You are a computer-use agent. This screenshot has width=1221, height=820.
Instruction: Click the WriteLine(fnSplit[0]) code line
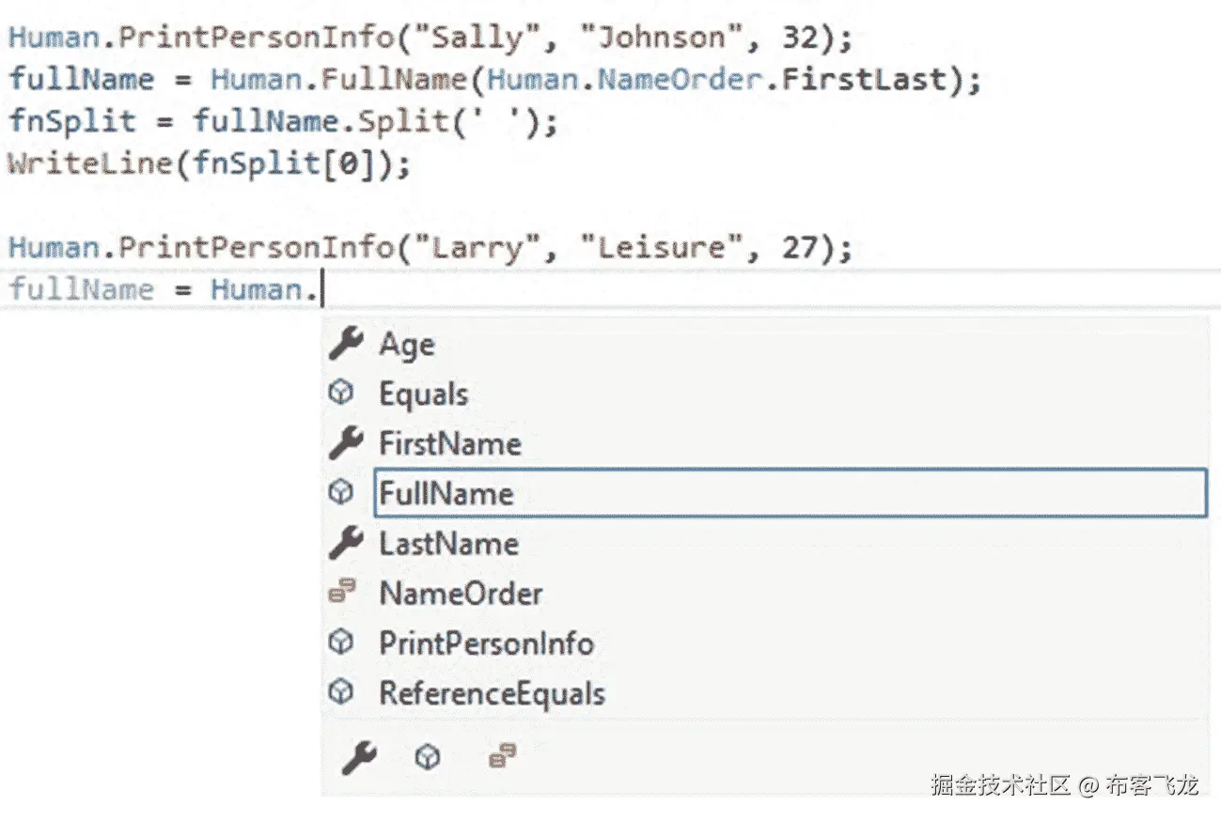pos(210,163)
